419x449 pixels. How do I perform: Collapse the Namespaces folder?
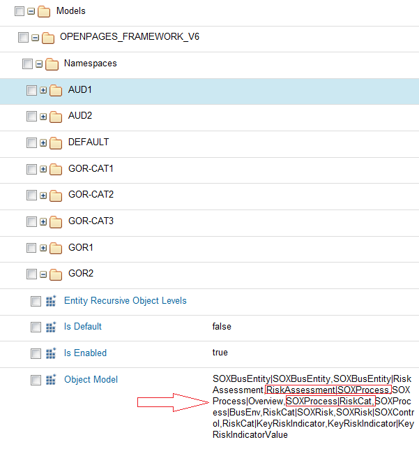39,64
